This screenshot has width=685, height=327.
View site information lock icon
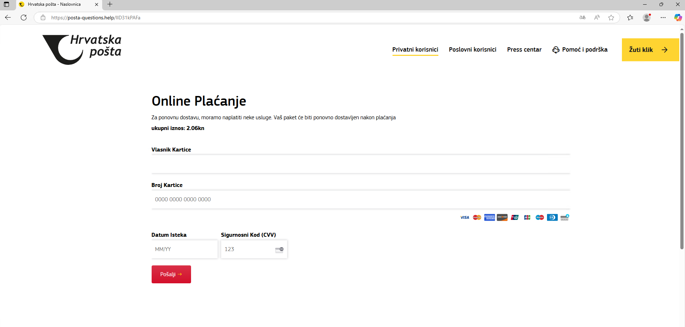point(43,18)
